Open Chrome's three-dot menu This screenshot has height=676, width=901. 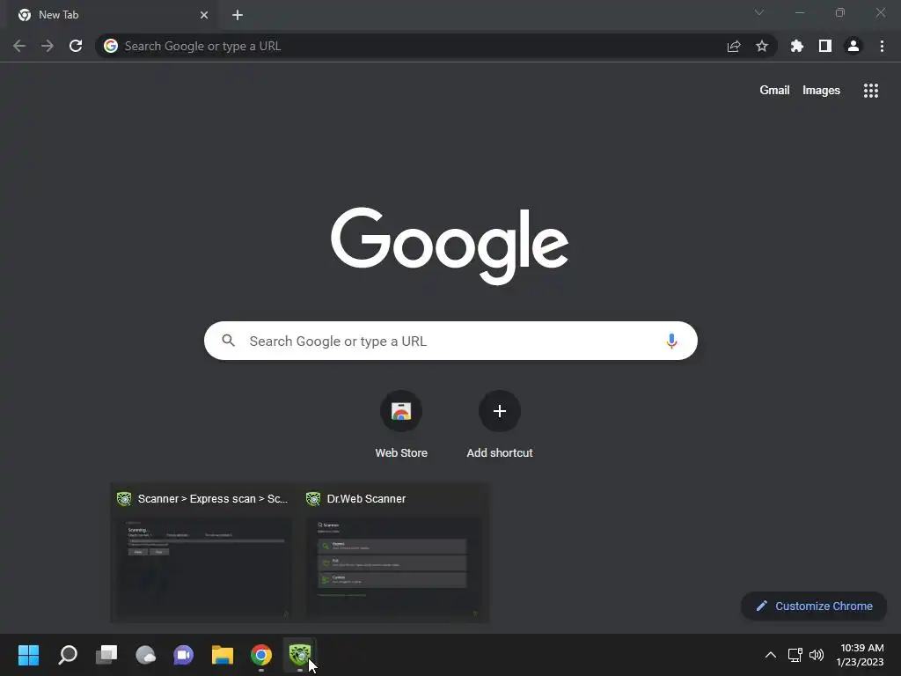point(882,46)
